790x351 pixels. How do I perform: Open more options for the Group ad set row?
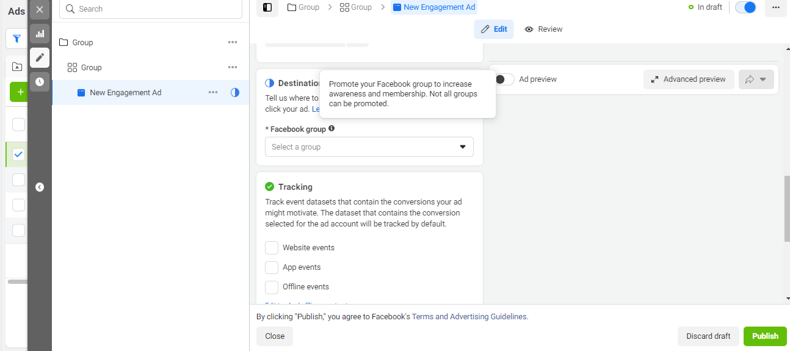[x=233, y=67]
